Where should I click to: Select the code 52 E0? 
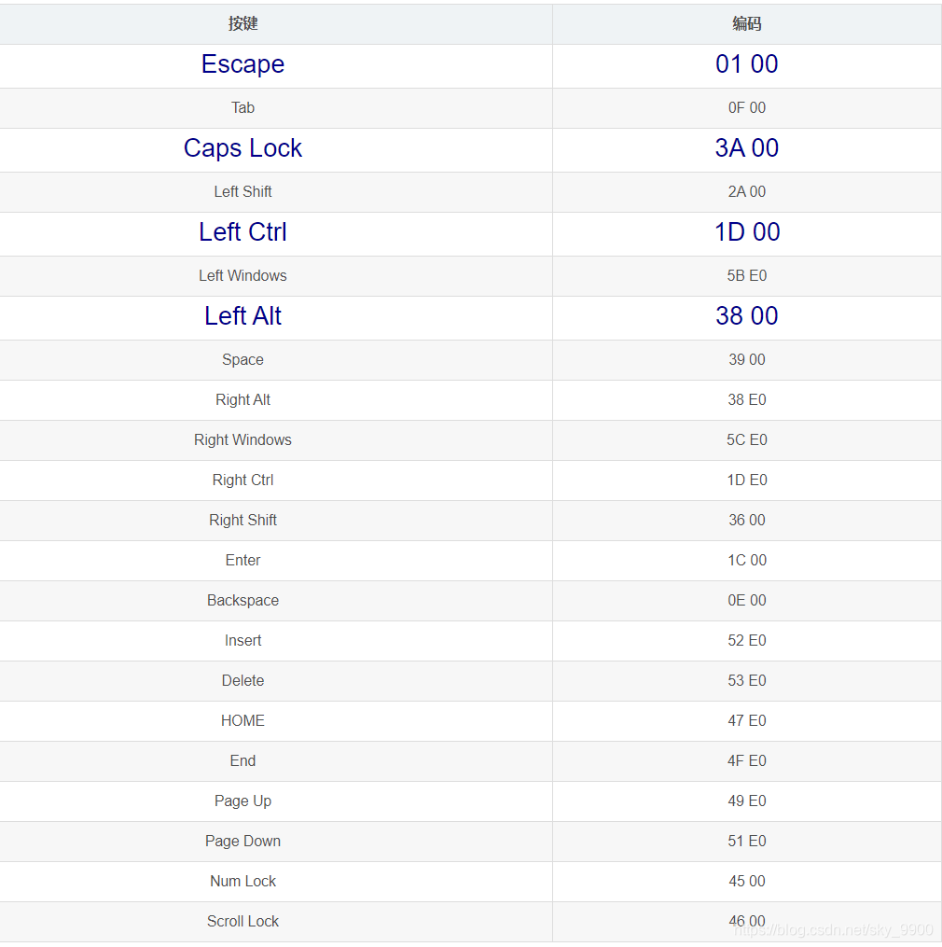coord(747,641)
